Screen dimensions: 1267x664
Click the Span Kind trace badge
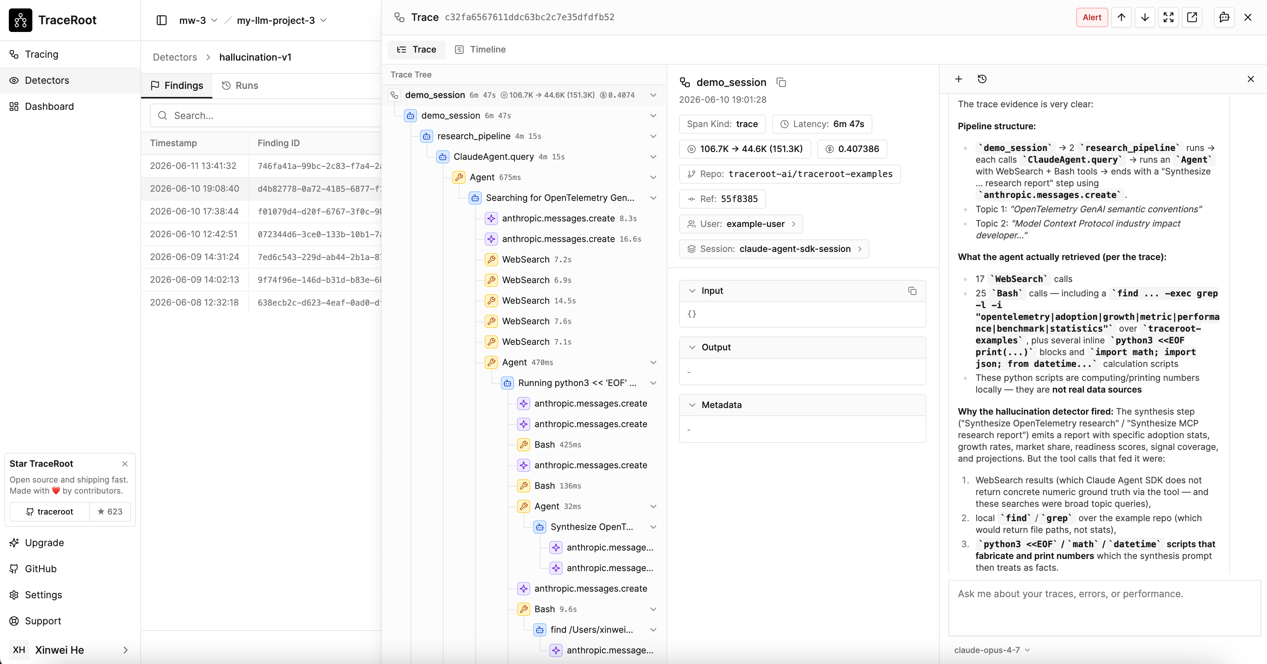pyautogui.click(x=722, y=124)
